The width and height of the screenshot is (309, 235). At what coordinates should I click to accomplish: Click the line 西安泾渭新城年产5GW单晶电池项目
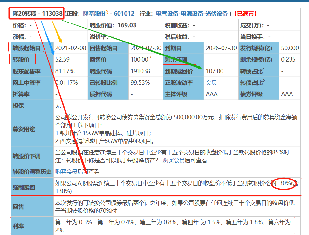coord(105,141)
